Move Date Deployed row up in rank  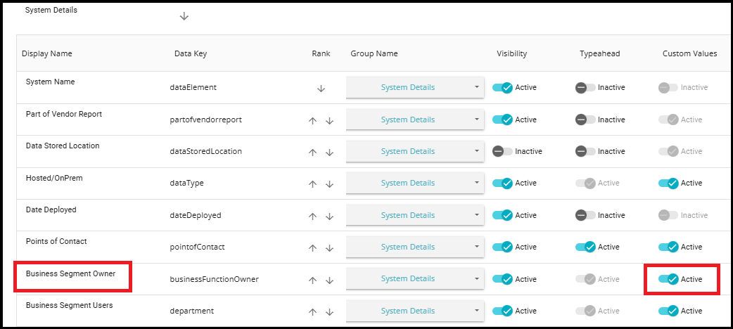[313, 216]
